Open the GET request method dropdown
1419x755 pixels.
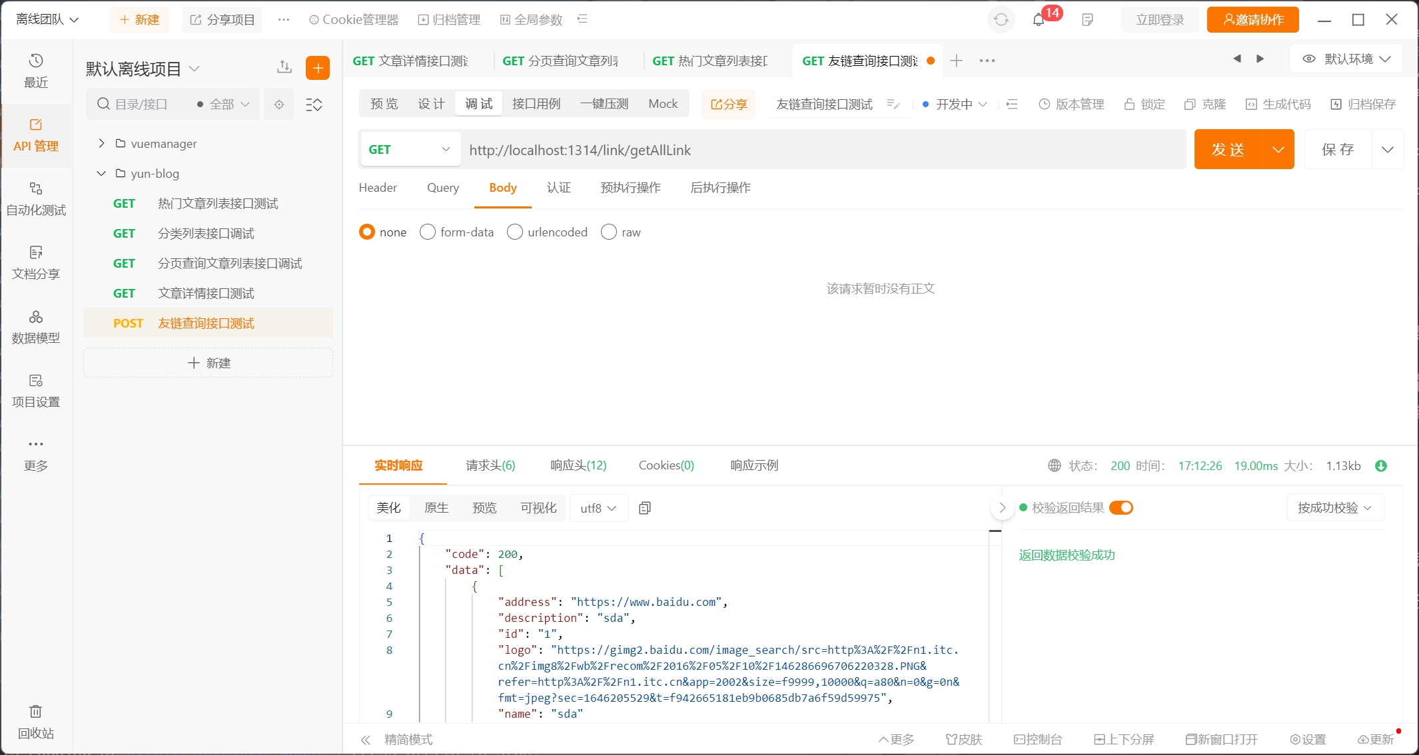point(409,150)
